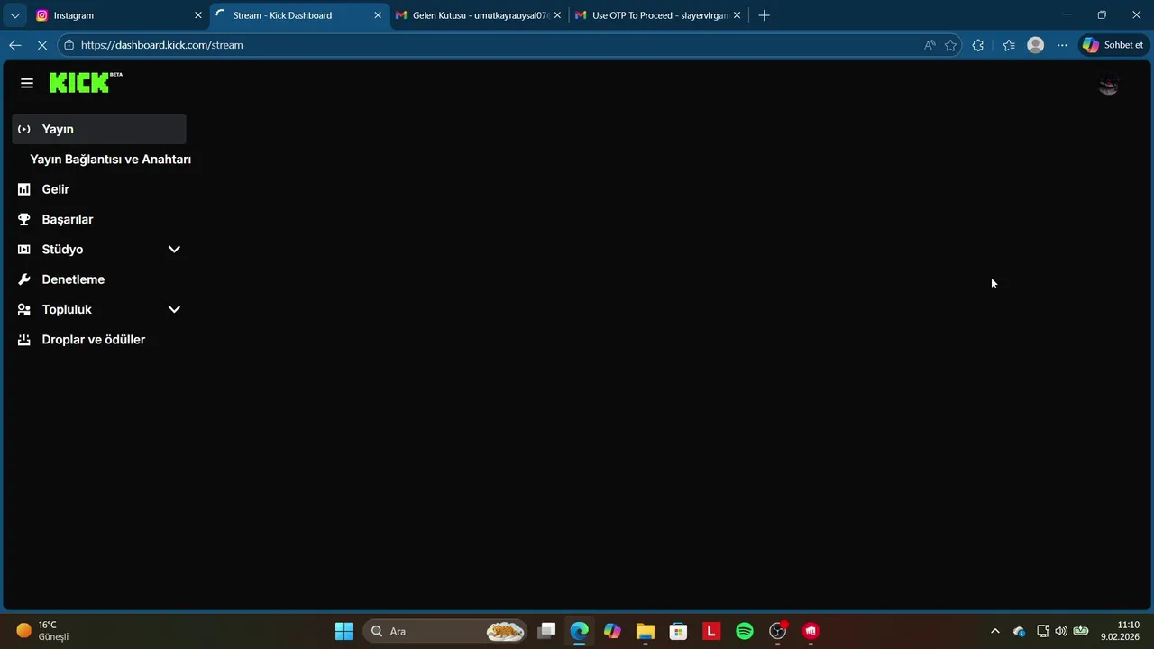Select Yayın in the sidebar
Screen dimensions: 1154x649
tap(99, 129)
